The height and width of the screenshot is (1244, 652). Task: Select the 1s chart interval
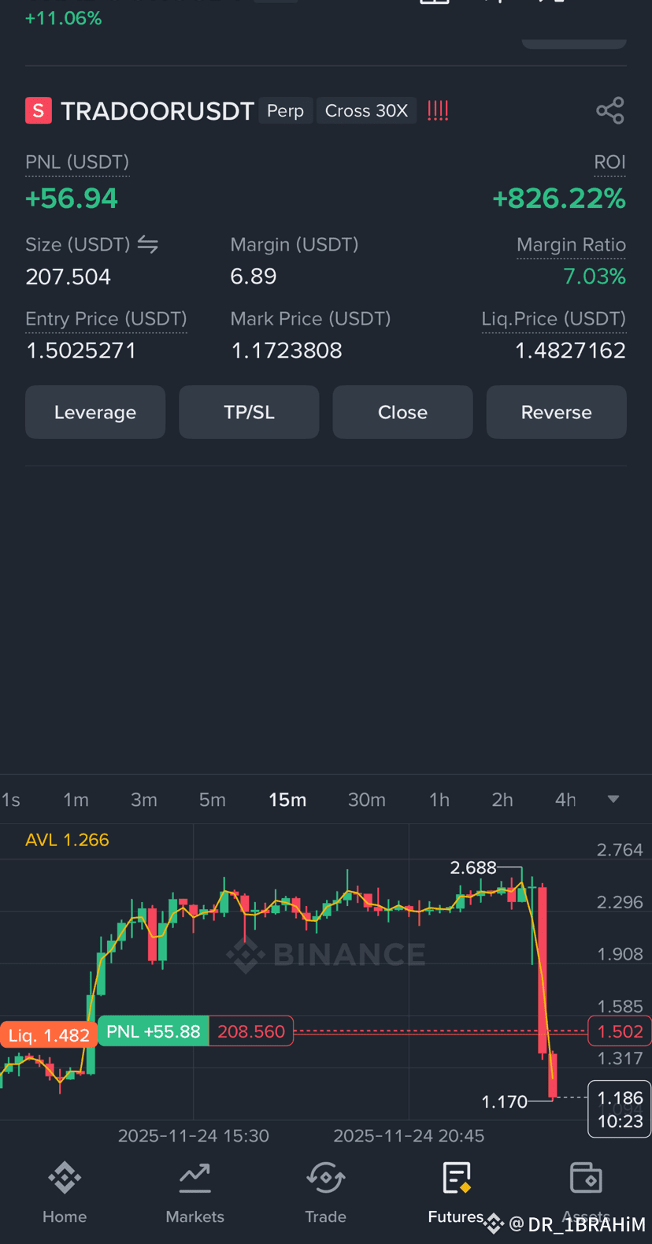coord(11,800)
